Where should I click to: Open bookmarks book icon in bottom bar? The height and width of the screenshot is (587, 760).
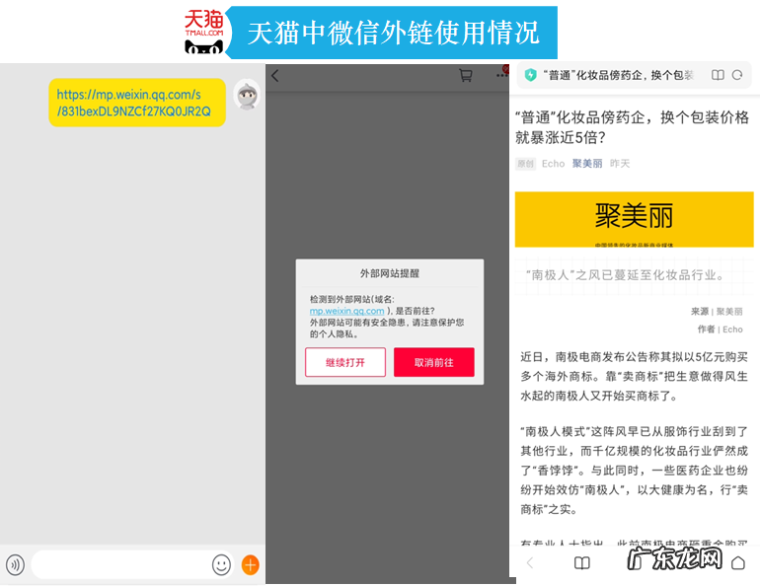pyautogui.click(x=581, y=562)
